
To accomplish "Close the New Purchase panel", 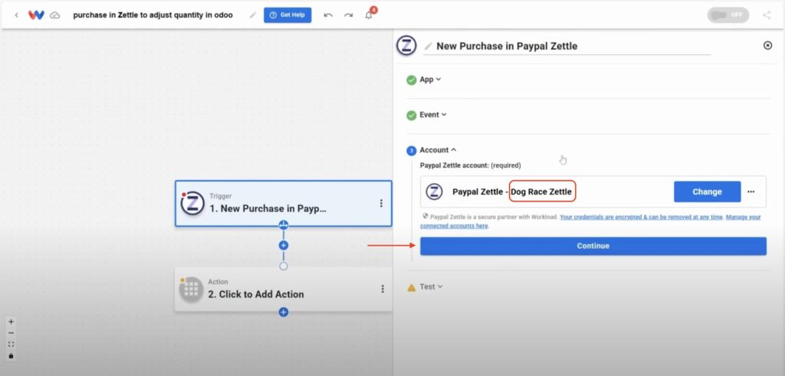I will click(x=767, y=45).
